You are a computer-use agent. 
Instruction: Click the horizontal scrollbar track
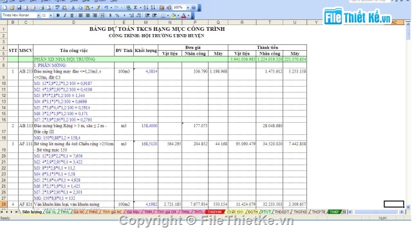point(376,212)
